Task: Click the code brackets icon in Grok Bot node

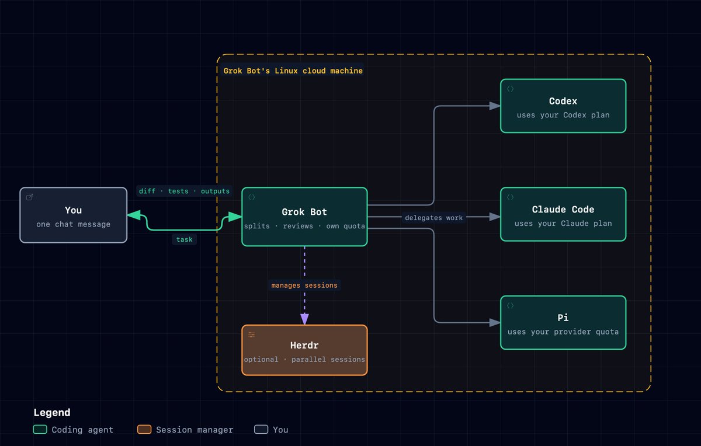Action: click(252, 197)
